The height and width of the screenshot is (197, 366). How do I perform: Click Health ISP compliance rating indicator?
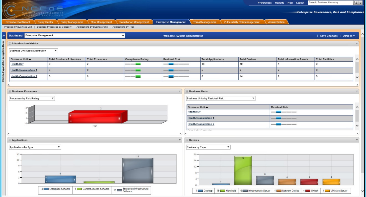[133, 64]
